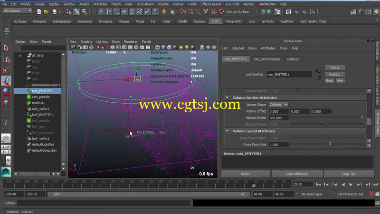
Task: Play animation forwards
Action: point(351,185)
